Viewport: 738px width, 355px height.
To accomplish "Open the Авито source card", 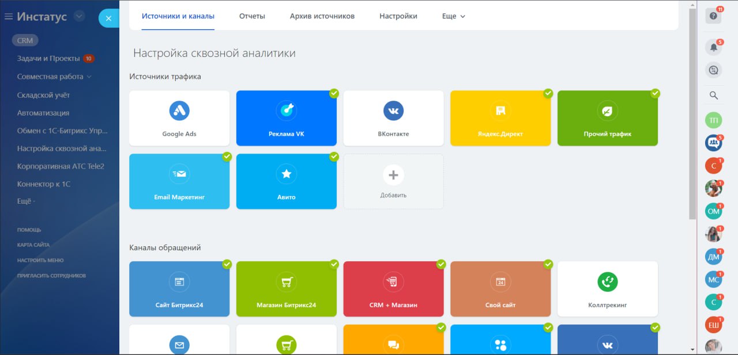I will pyautogui.click(x=287, y=181).
